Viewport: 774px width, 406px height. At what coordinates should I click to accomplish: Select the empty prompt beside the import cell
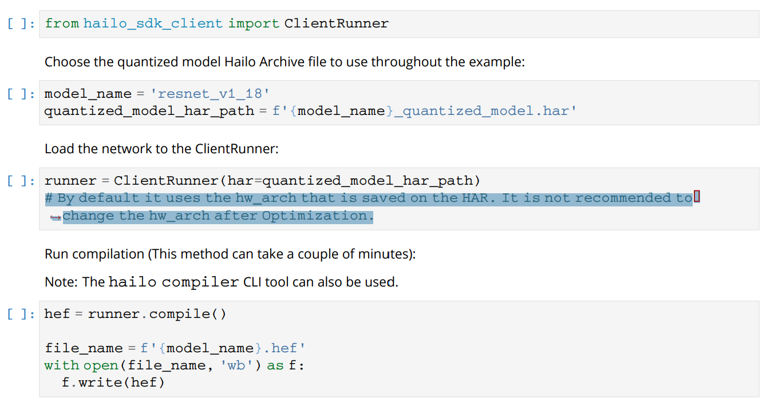point(22,24)
